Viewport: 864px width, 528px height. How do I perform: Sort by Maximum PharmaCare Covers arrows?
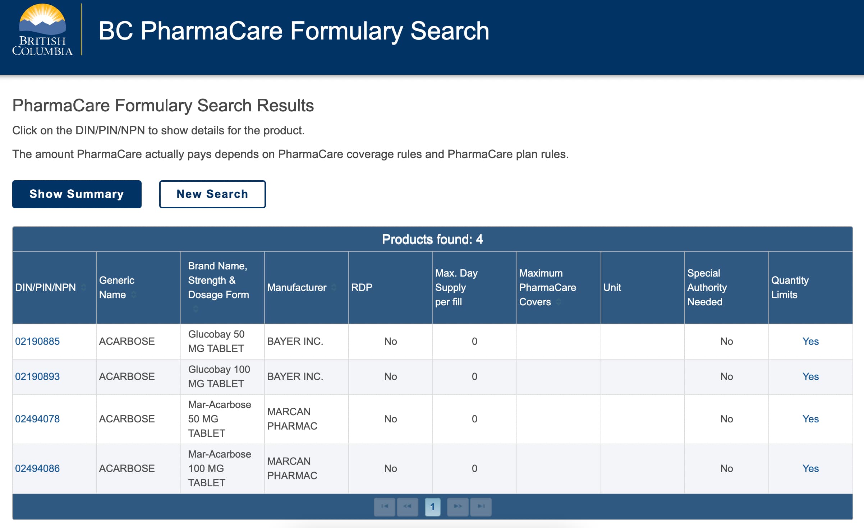pos(559,302)
